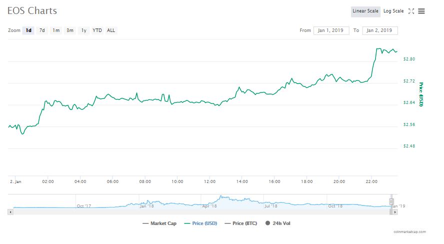Click the Oct '18 area in navigator

(x=335, y=206)
